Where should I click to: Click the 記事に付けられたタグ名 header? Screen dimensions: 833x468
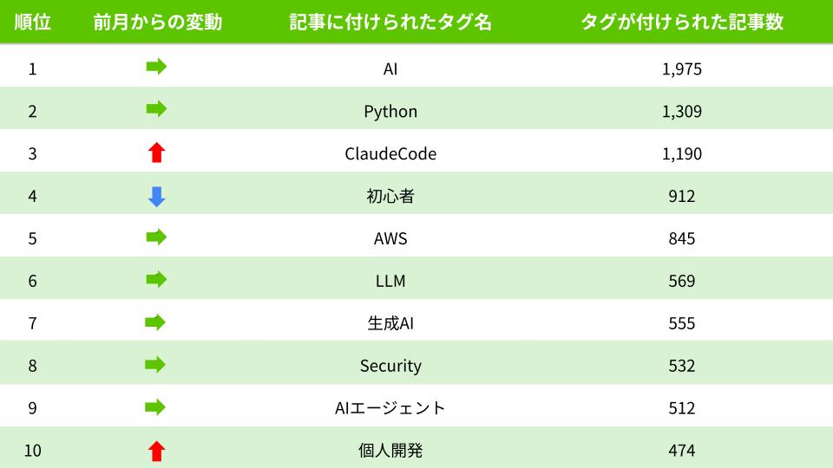click(x=390, y=23)
